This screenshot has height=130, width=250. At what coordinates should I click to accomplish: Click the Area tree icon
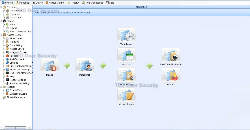pos(7,24)
